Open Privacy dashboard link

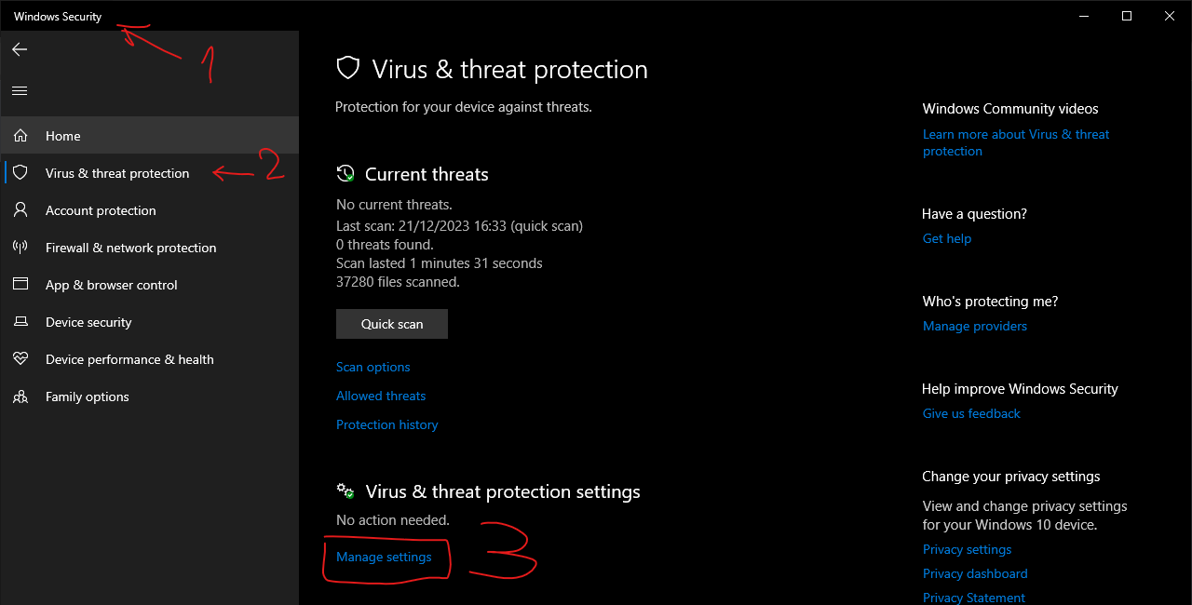975,573
